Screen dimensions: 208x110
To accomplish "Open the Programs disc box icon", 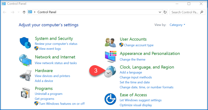I will (25, 93).
